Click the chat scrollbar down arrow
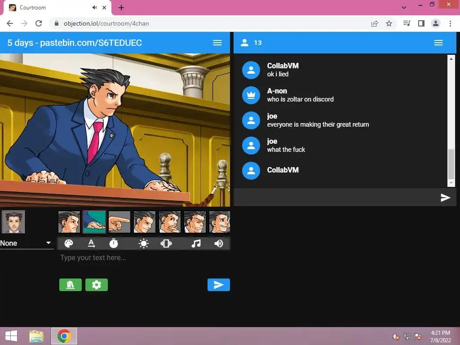The height and width of the screenshot is (345, 460). pyautogui.click(x=451, y=183)
